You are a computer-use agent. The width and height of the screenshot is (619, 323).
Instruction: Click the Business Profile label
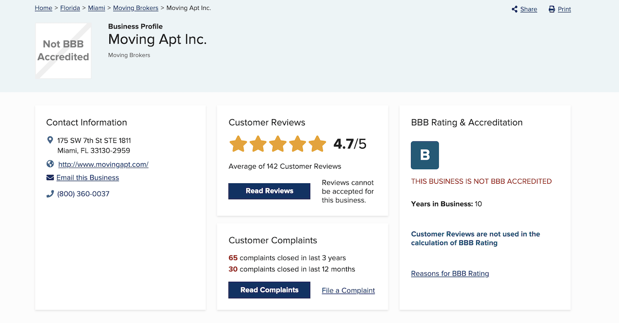[135, 26]
